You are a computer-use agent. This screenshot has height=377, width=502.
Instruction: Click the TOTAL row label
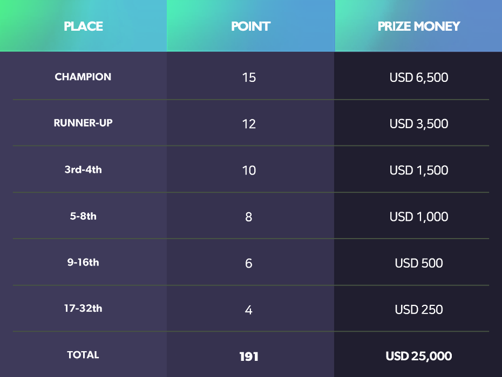pos(83,355)
